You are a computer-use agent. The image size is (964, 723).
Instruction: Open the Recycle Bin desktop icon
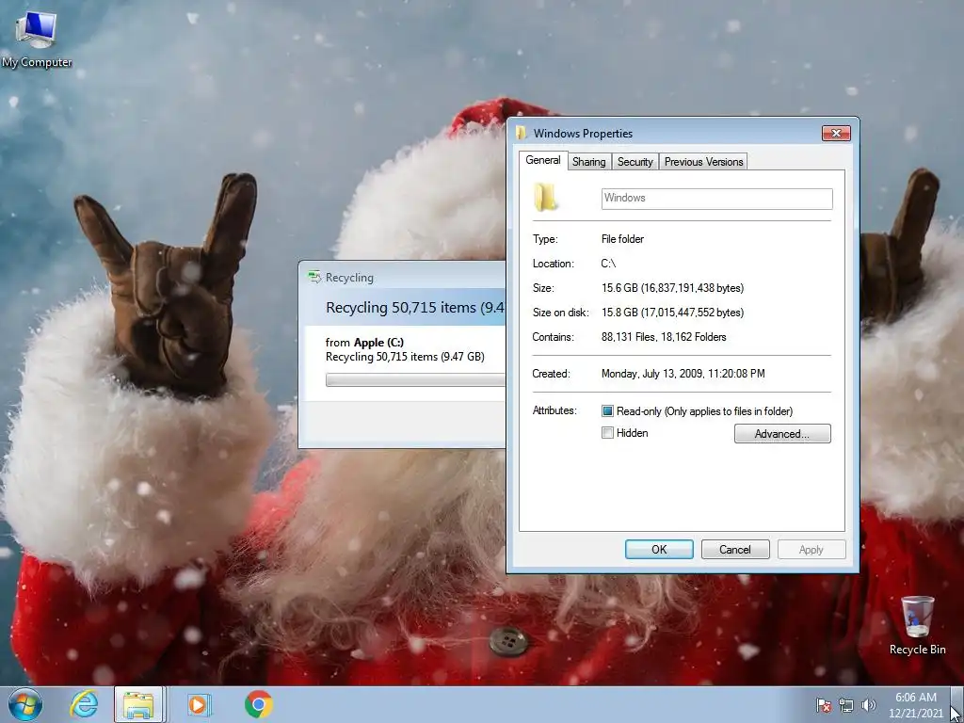pyautogui.click(x=917, y=625)
